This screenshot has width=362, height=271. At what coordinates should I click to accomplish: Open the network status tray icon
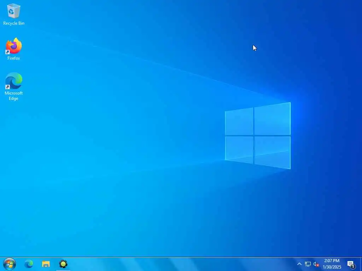(x=308, y=264)
